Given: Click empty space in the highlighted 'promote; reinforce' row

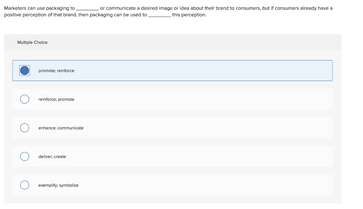Looking at the screenshot, I should pyautogui.click(x=213, y=70).
